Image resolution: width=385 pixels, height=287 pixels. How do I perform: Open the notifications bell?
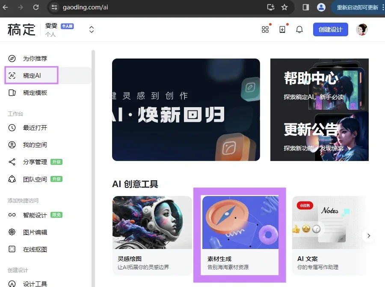pos(299,29)
